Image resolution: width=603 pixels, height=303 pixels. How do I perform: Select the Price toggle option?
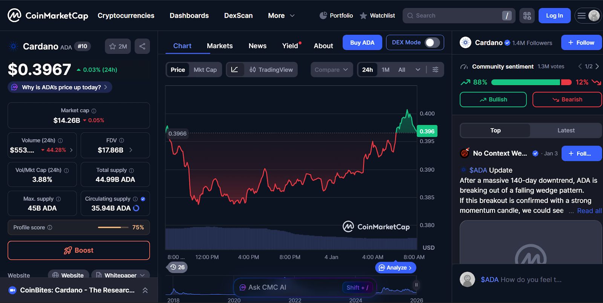[178, 70]
